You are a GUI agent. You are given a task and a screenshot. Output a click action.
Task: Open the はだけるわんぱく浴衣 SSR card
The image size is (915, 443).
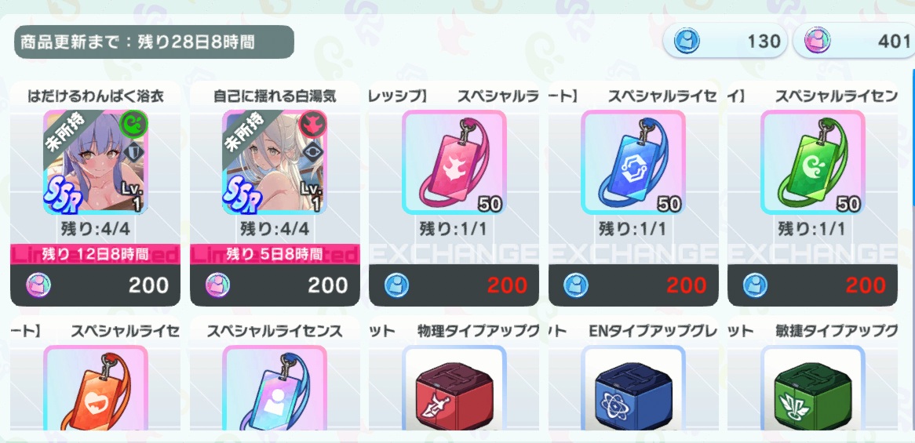coord(96,162)
